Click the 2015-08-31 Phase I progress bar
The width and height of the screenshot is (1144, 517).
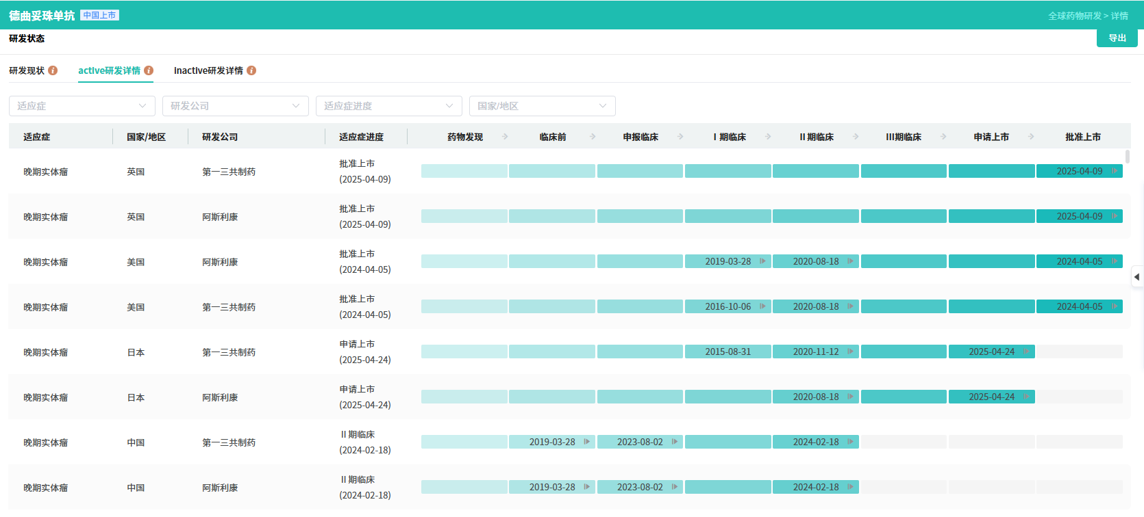click(728, 352)
